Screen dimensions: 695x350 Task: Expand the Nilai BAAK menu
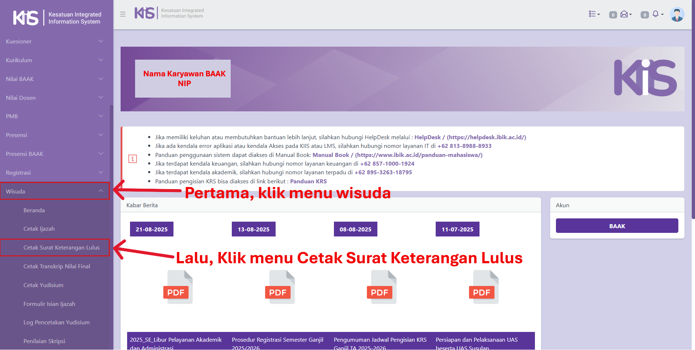tap(54, 79)
